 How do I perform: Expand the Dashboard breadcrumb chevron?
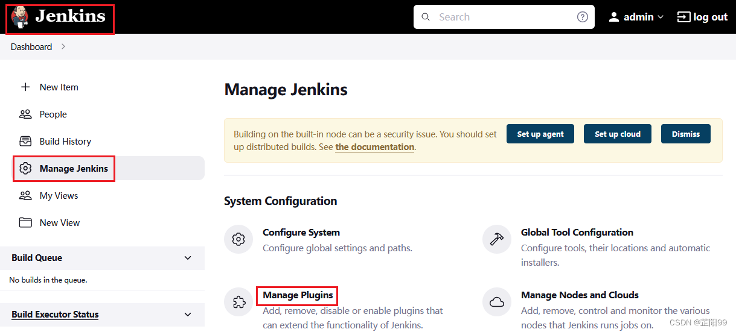point(63,46)
